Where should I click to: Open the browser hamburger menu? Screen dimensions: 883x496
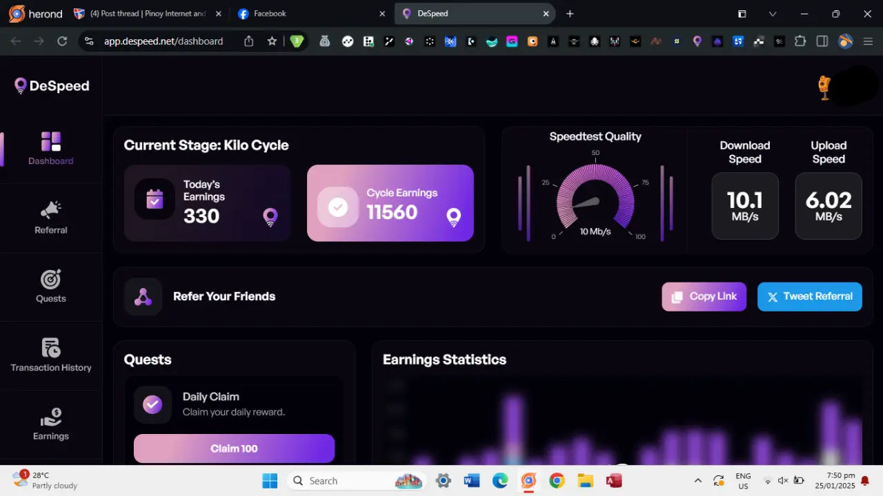pos(868,41)
